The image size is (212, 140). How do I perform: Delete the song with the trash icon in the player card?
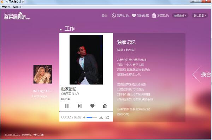[105, 106]
